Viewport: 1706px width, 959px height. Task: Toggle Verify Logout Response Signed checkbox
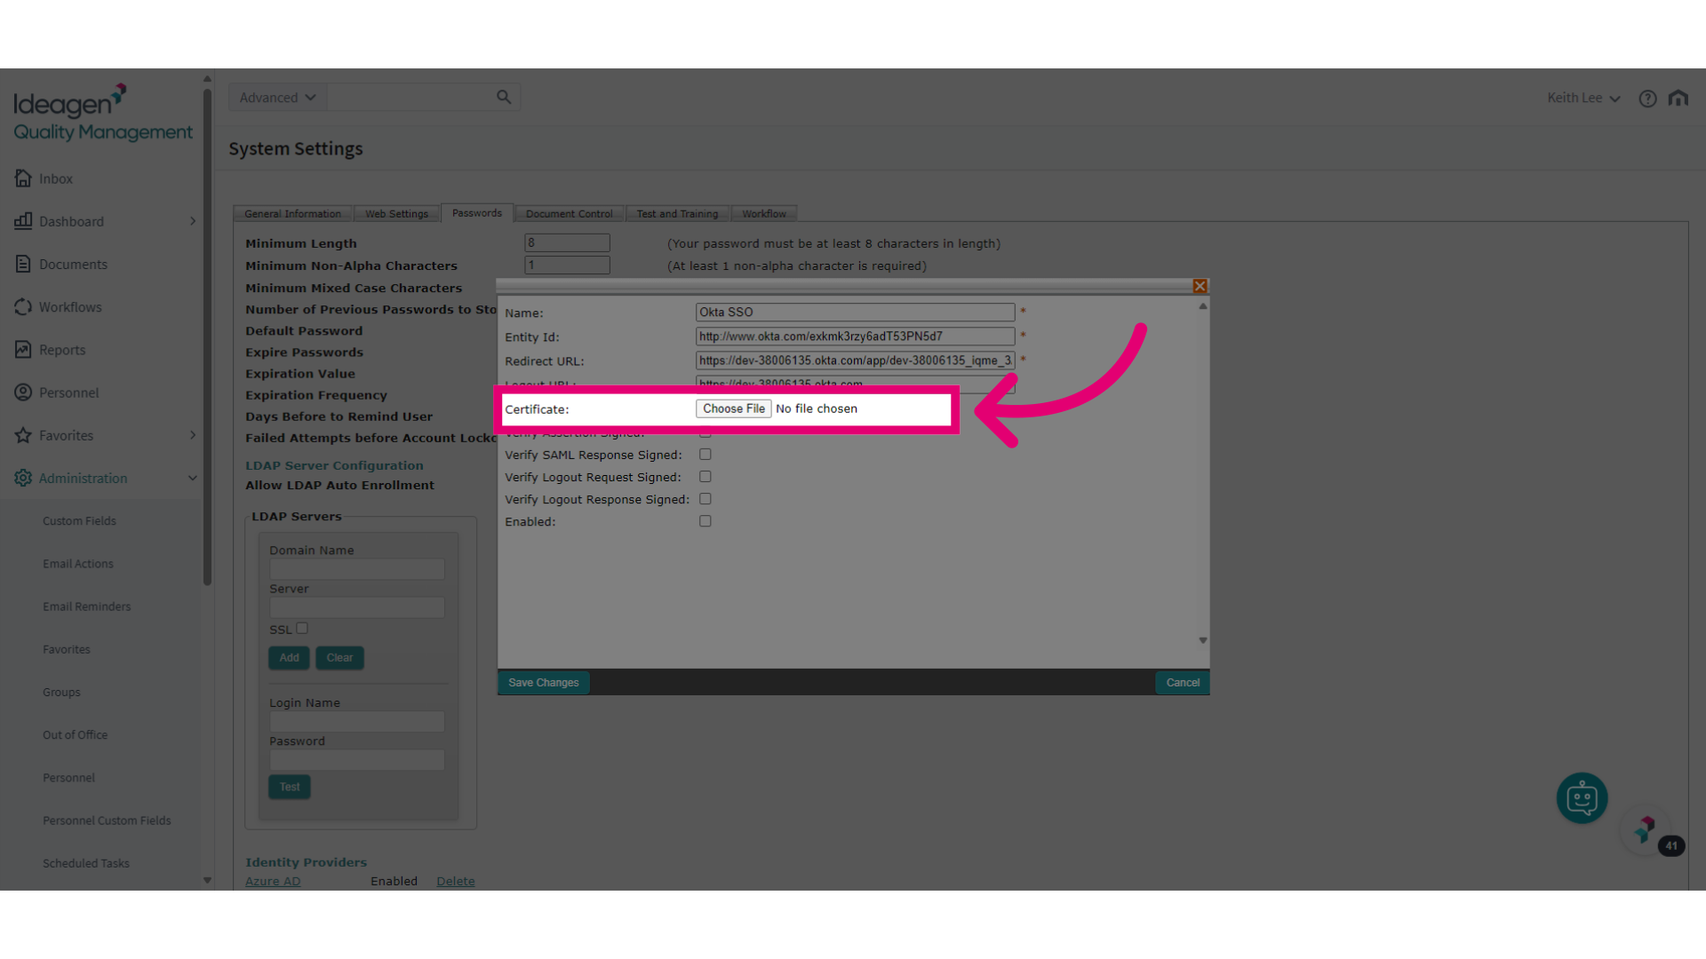(706, 499)
